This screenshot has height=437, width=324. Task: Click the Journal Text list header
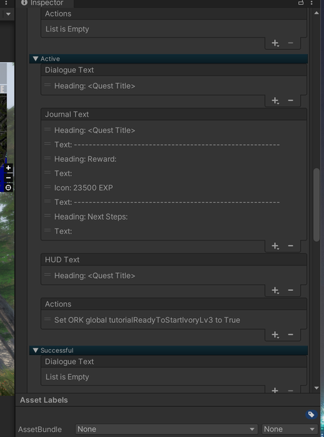click(x=174, y=114)
